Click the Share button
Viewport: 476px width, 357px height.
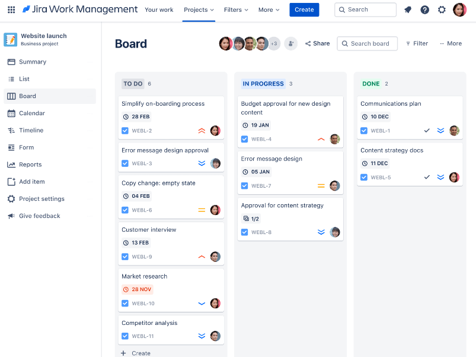click(x=318, y=43)
